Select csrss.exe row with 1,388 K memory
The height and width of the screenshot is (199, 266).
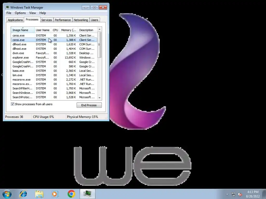54,40
